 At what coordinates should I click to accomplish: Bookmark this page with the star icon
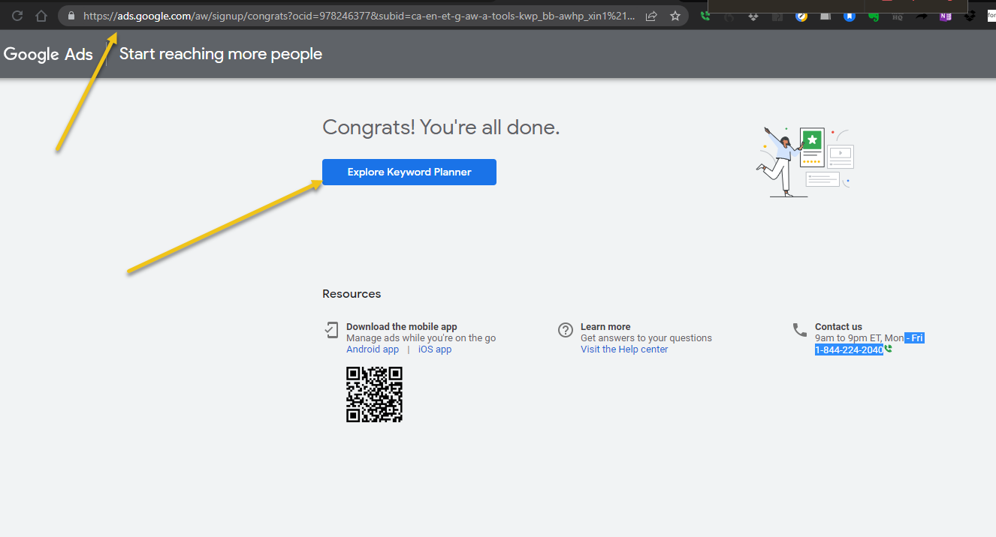point(675,16)
